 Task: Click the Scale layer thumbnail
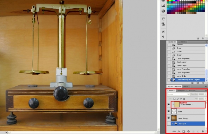pyautogui.click(x=174, y=111)
